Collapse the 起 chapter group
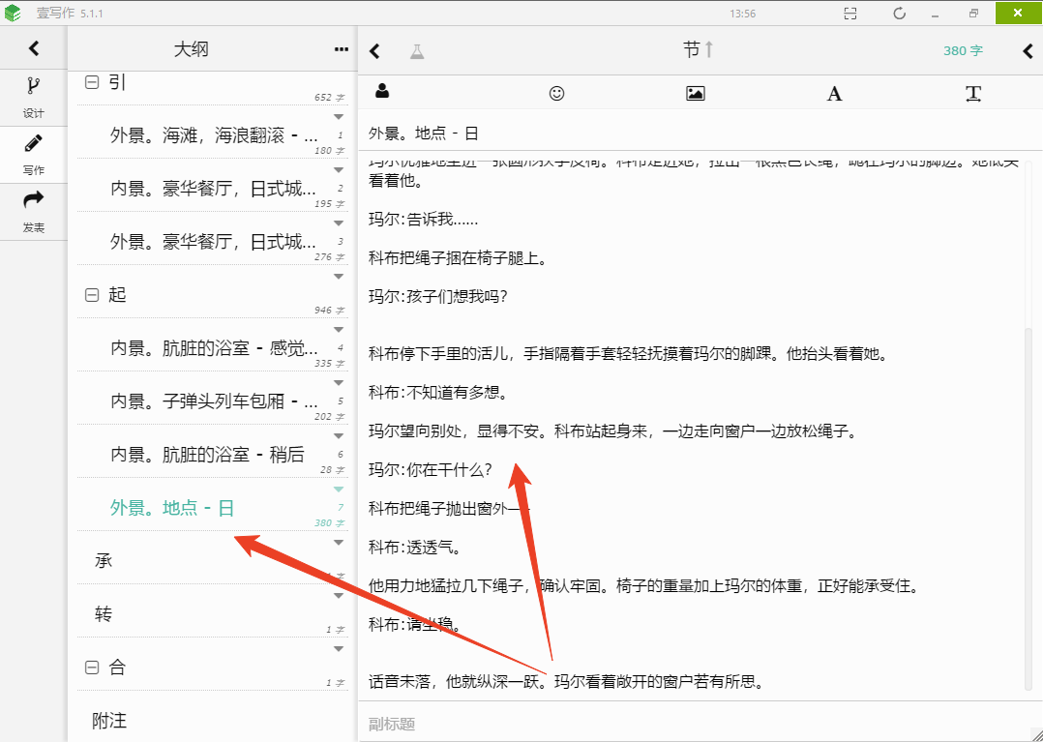Screen dimensions: 1043x742 (92, 295)
